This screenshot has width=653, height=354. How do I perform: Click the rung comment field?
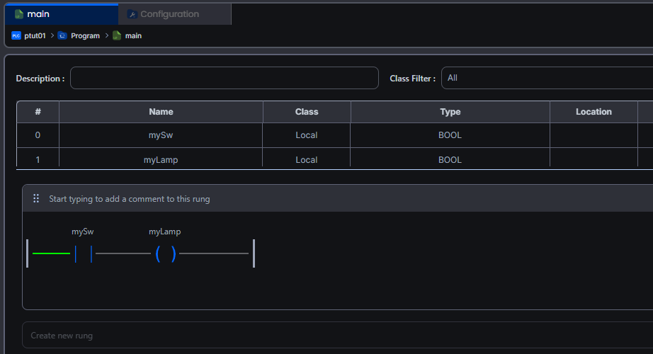[x=129, y=199]
